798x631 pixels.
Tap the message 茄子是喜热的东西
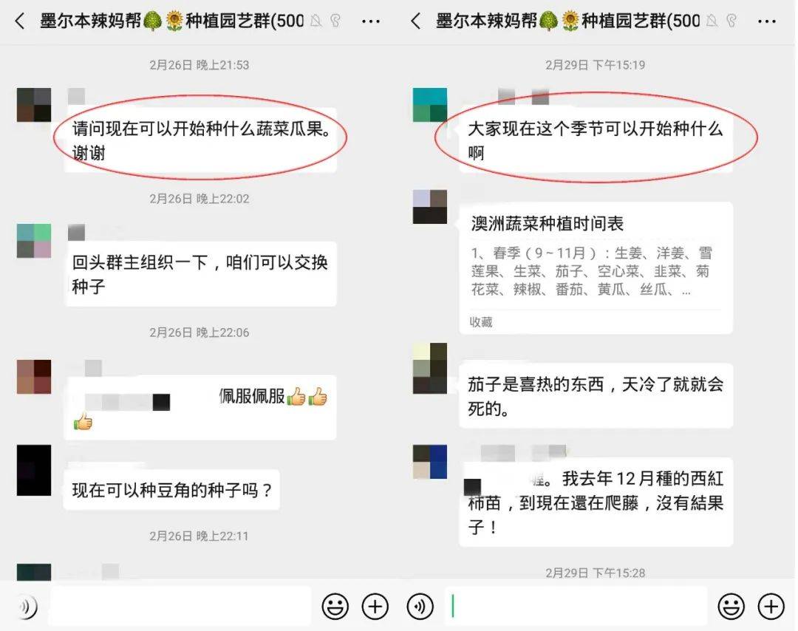(x=596, y=395)
